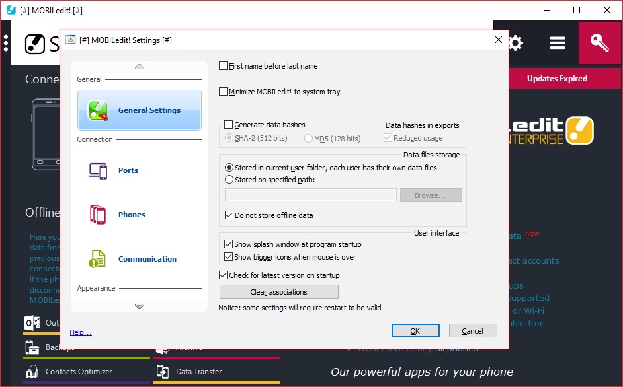Select the Phones label in sidebar
623x387 pixels.
(132, 215)
